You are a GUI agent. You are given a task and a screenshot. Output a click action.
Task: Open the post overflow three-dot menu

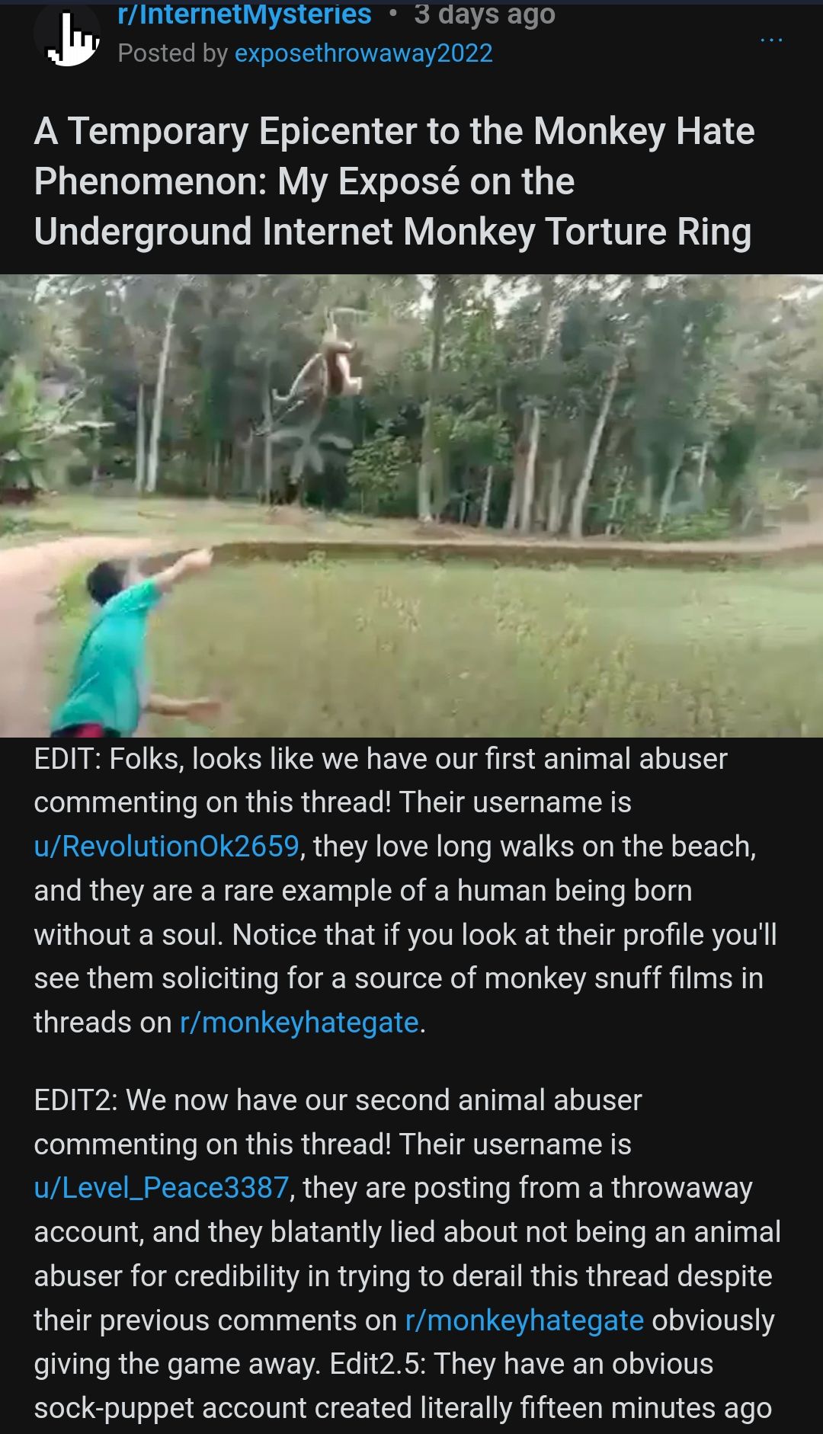click(x=771, y=40)
